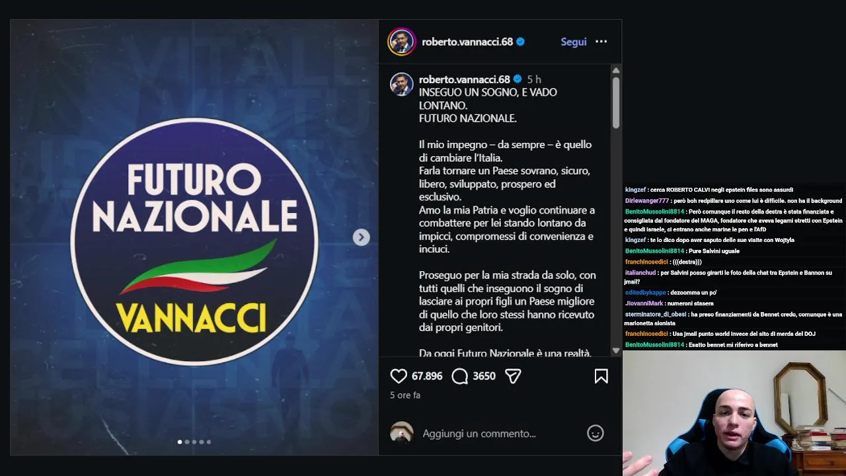846x476 pixels.
Task: Open the three-dots more options menu
Action: (x=601, y=42)
